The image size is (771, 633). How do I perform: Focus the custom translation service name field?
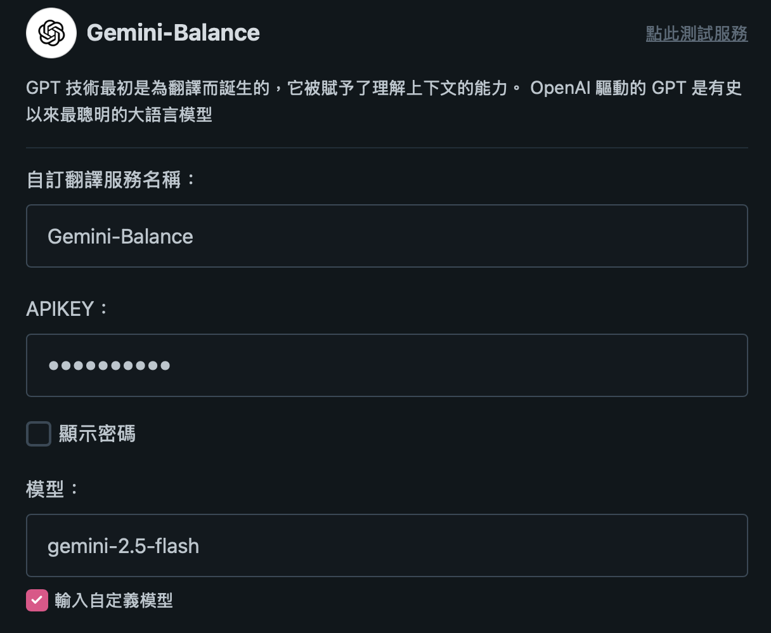(387, 236)
